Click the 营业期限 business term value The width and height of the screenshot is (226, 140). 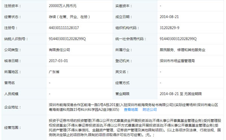click(x=180, y=94)
